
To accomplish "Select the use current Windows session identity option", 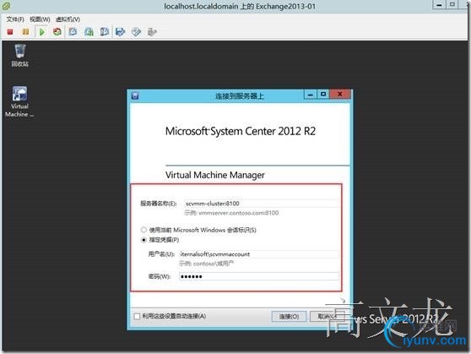I will [143, 230].
